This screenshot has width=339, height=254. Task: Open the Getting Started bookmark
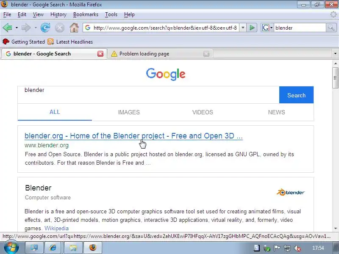[24, 41]
